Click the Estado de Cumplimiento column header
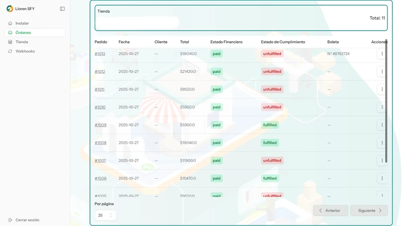 coord(283,42)
